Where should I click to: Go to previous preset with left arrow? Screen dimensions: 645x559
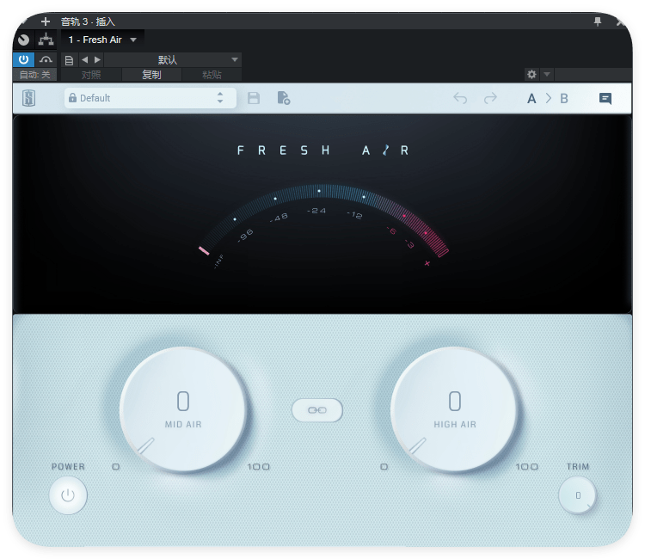85,59
